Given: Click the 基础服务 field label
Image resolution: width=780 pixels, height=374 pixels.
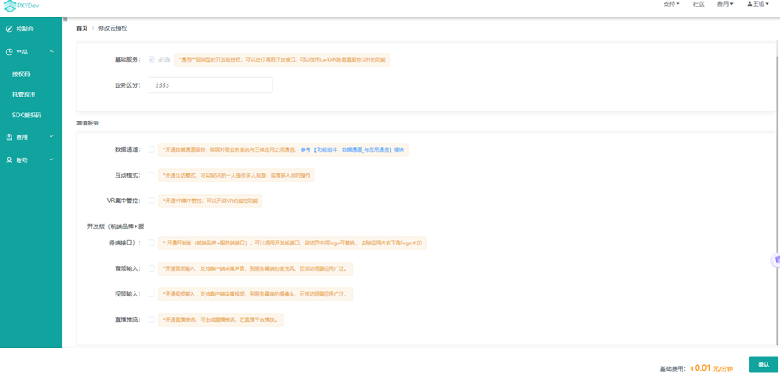Looking at the screenshot, I should [128, 59].
